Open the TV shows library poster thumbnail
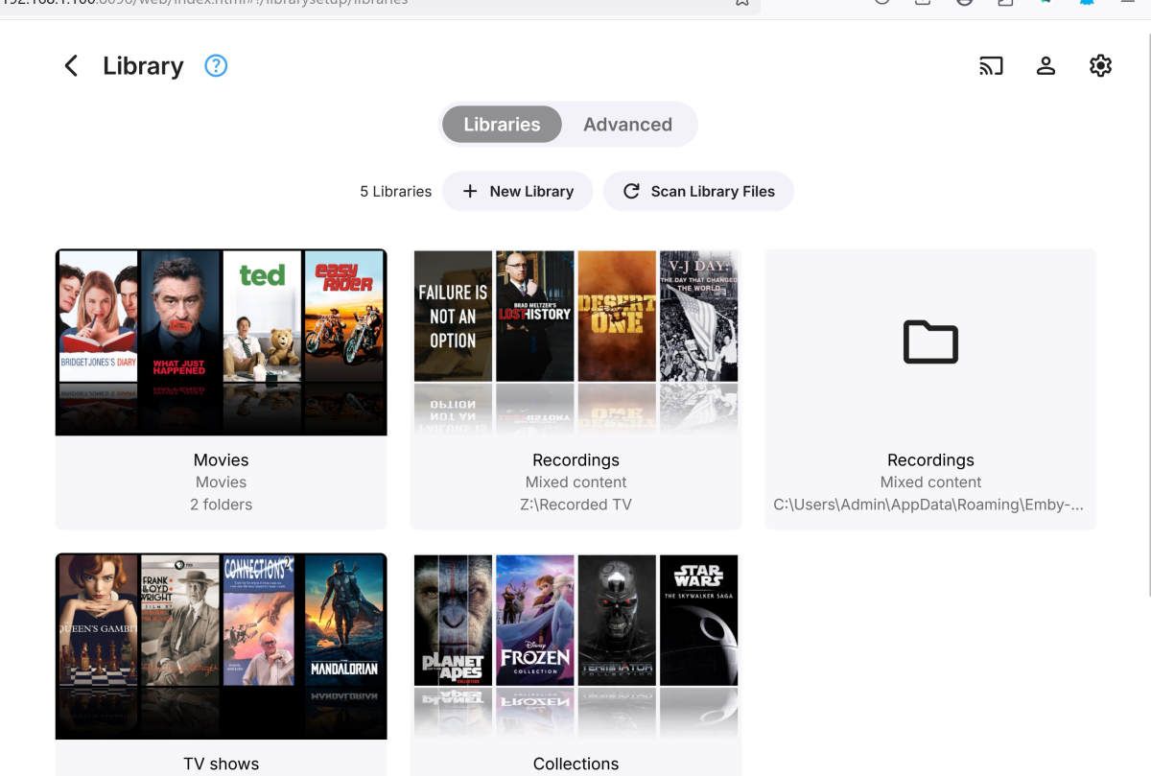Viewport: 1151px width, 776px height. point(221,647)
